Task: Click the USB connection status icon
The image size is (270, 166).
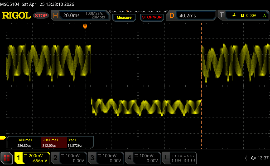Action: click(246, 158)
